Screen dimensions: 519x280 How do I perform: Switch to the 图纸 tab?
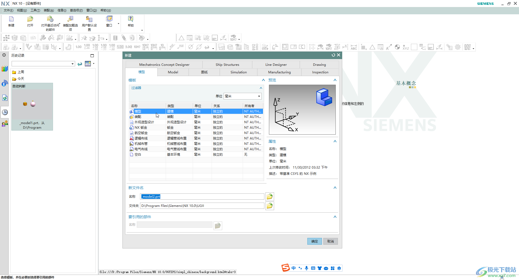coord(204,72)
